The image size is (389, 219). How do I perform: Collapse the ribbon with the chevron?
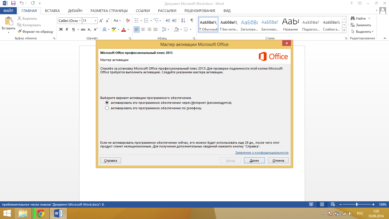(386, 38)
